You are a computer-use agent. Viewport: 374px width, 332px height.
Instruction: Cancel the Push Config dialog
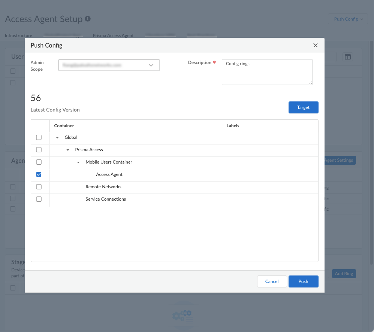(x=272, y=281)
